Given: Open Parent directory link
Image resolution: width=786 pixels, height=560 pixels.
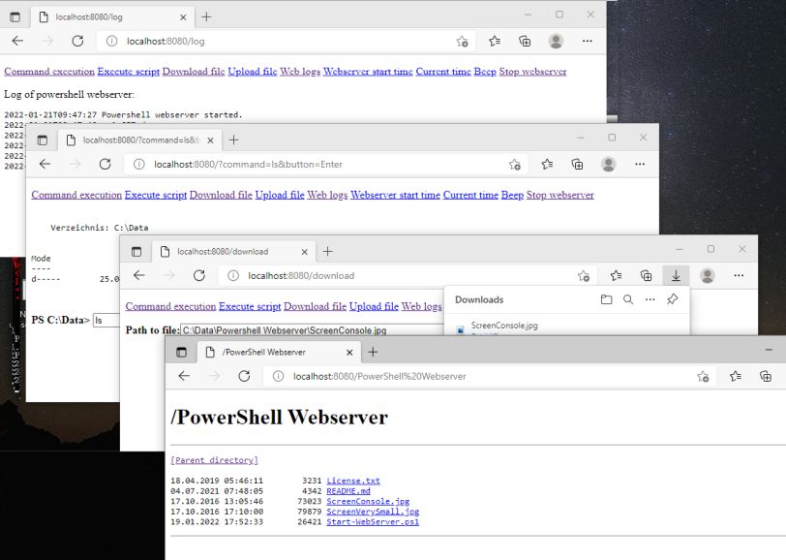Looking at the screenshot, I should click(214, 460).
